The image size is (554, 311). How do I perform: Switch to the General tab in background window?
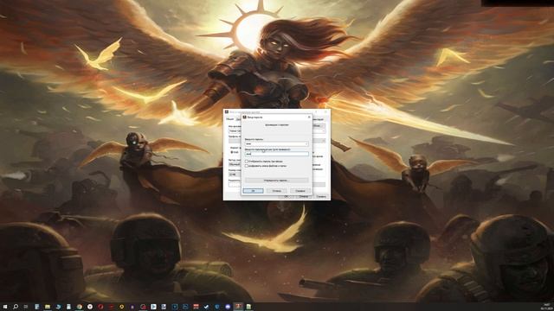pos(230,119)
